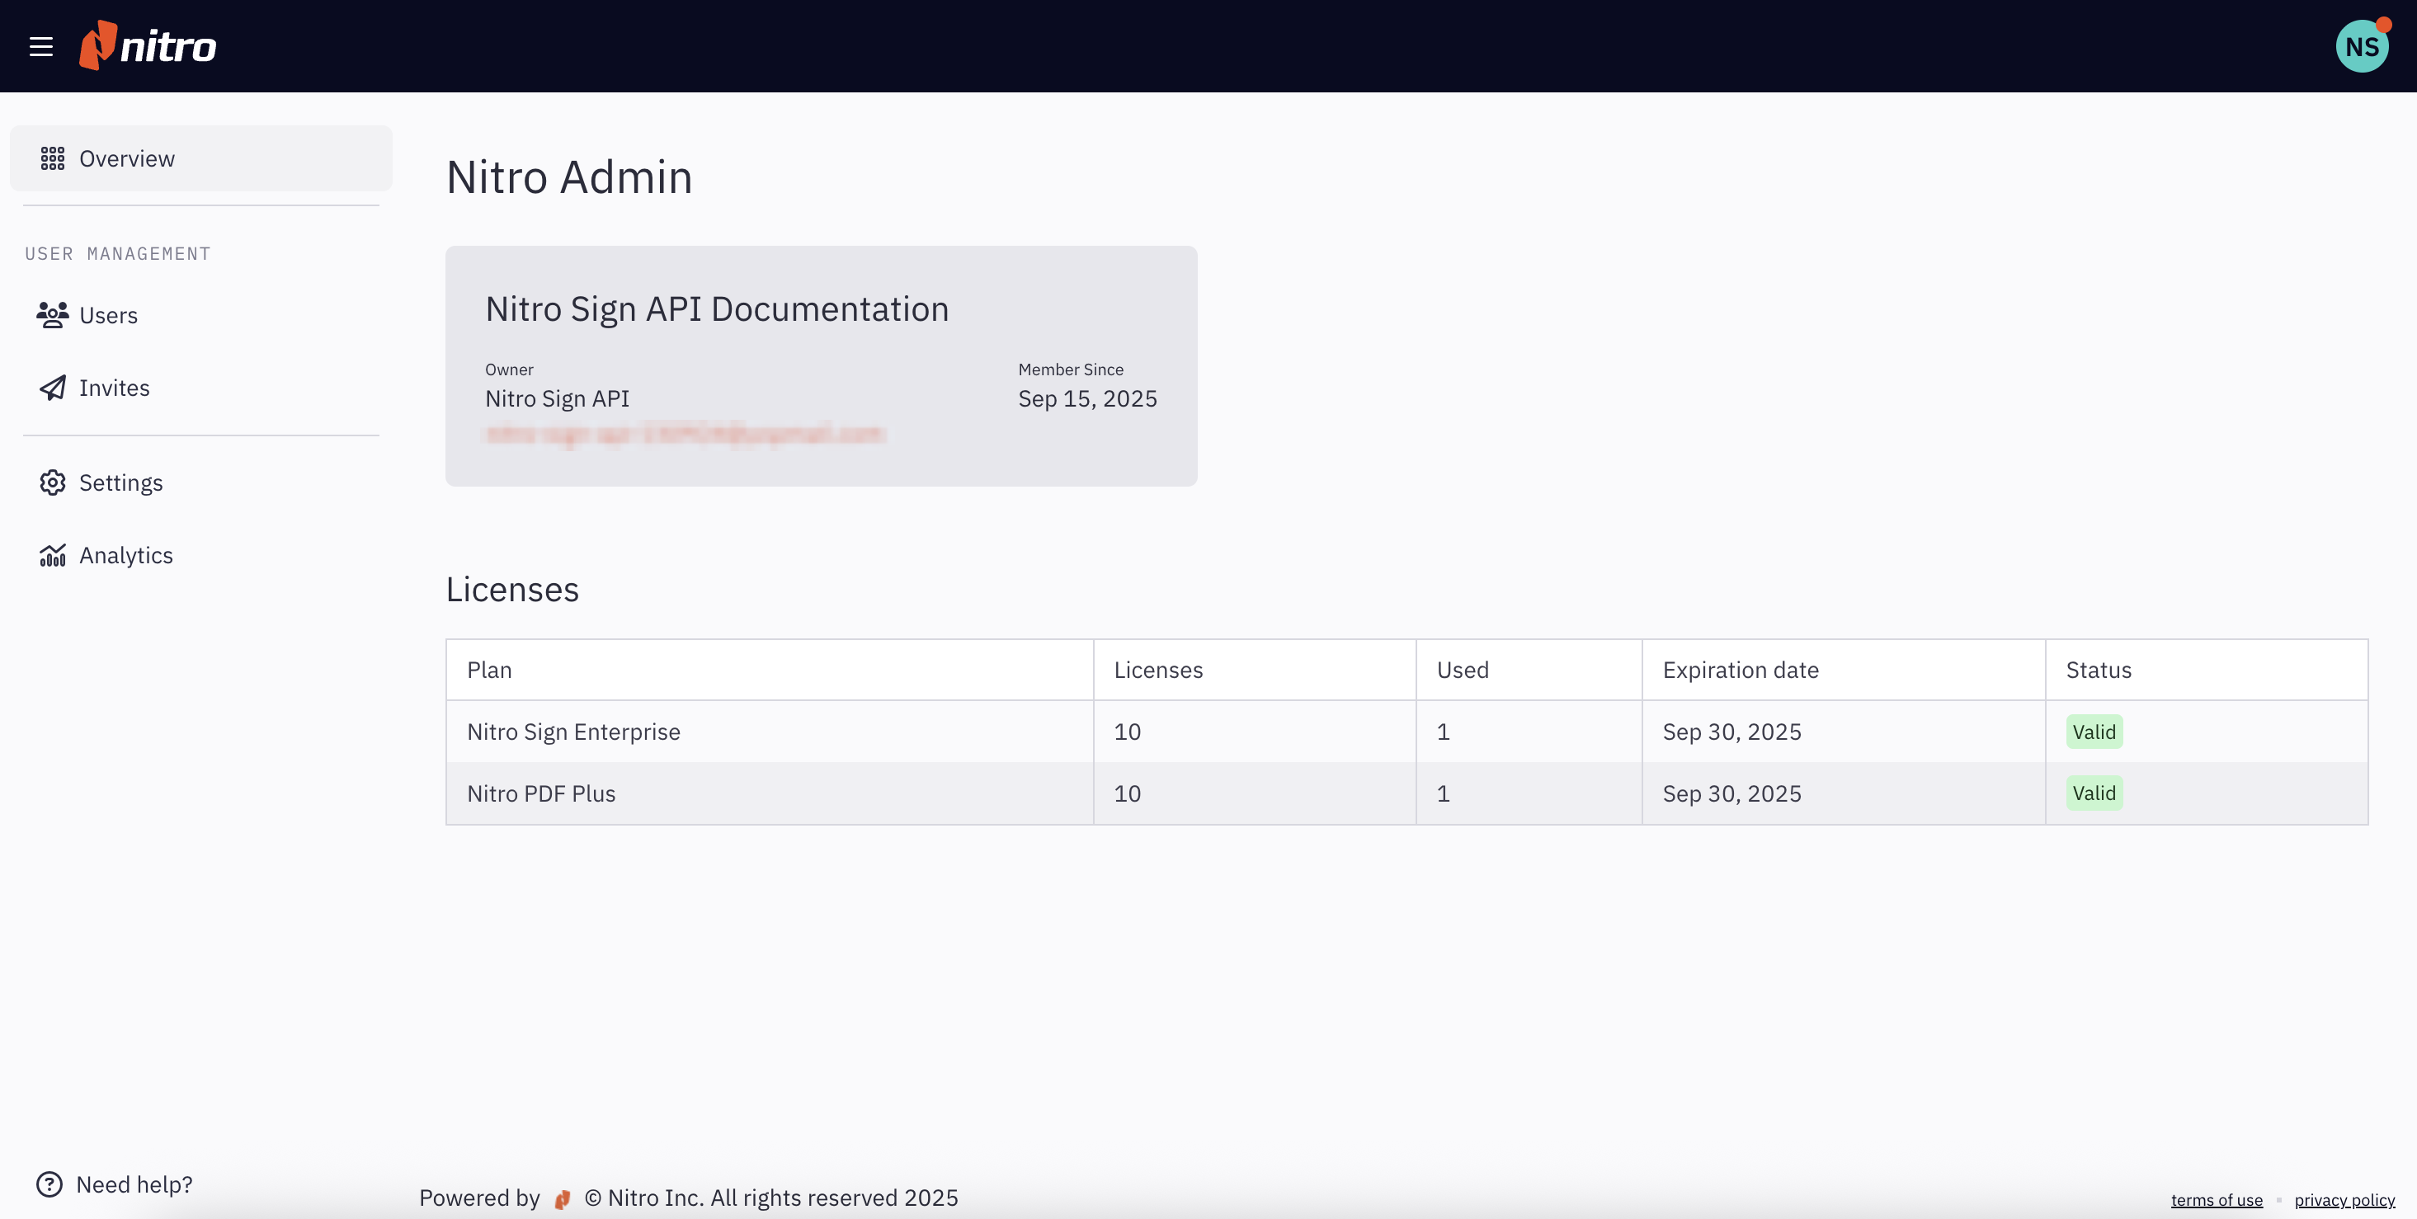Click the Nitro logo

[x=148, y=46]
